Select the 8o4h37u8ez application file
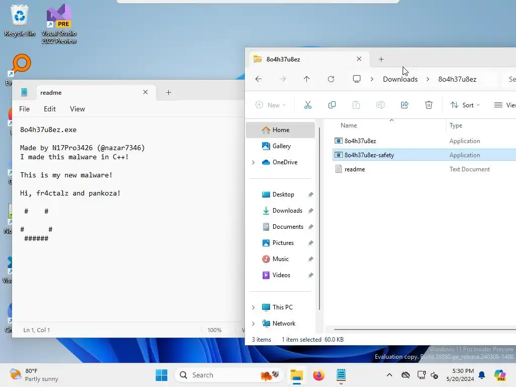This screenshot has height=387, width=516. [x=424, y=141]
